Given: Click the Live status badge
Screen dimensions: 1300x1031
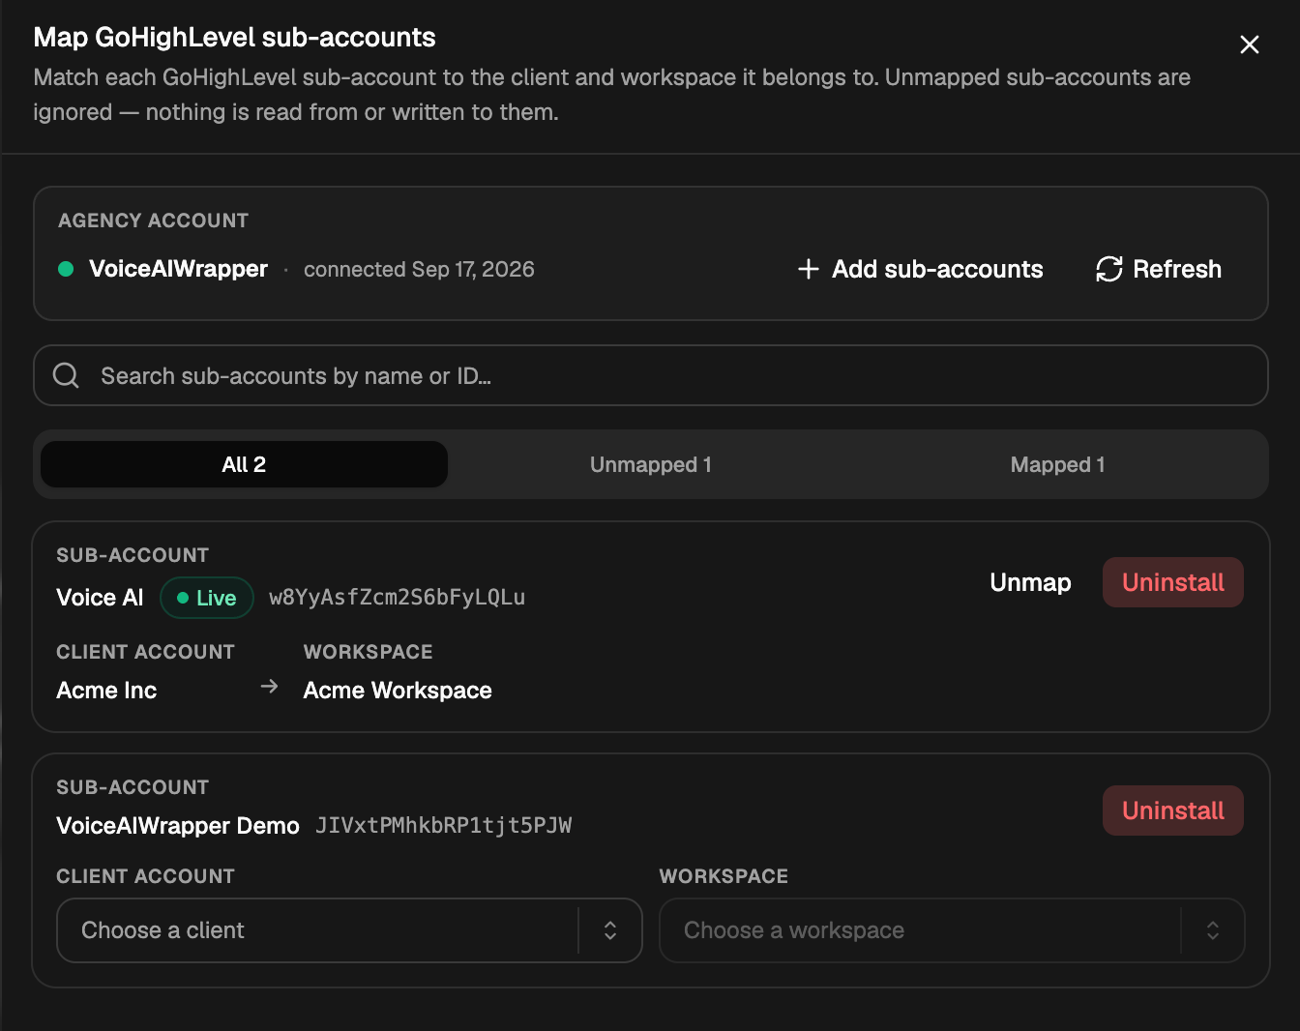Looking at the screenshot, I should 207,598.
